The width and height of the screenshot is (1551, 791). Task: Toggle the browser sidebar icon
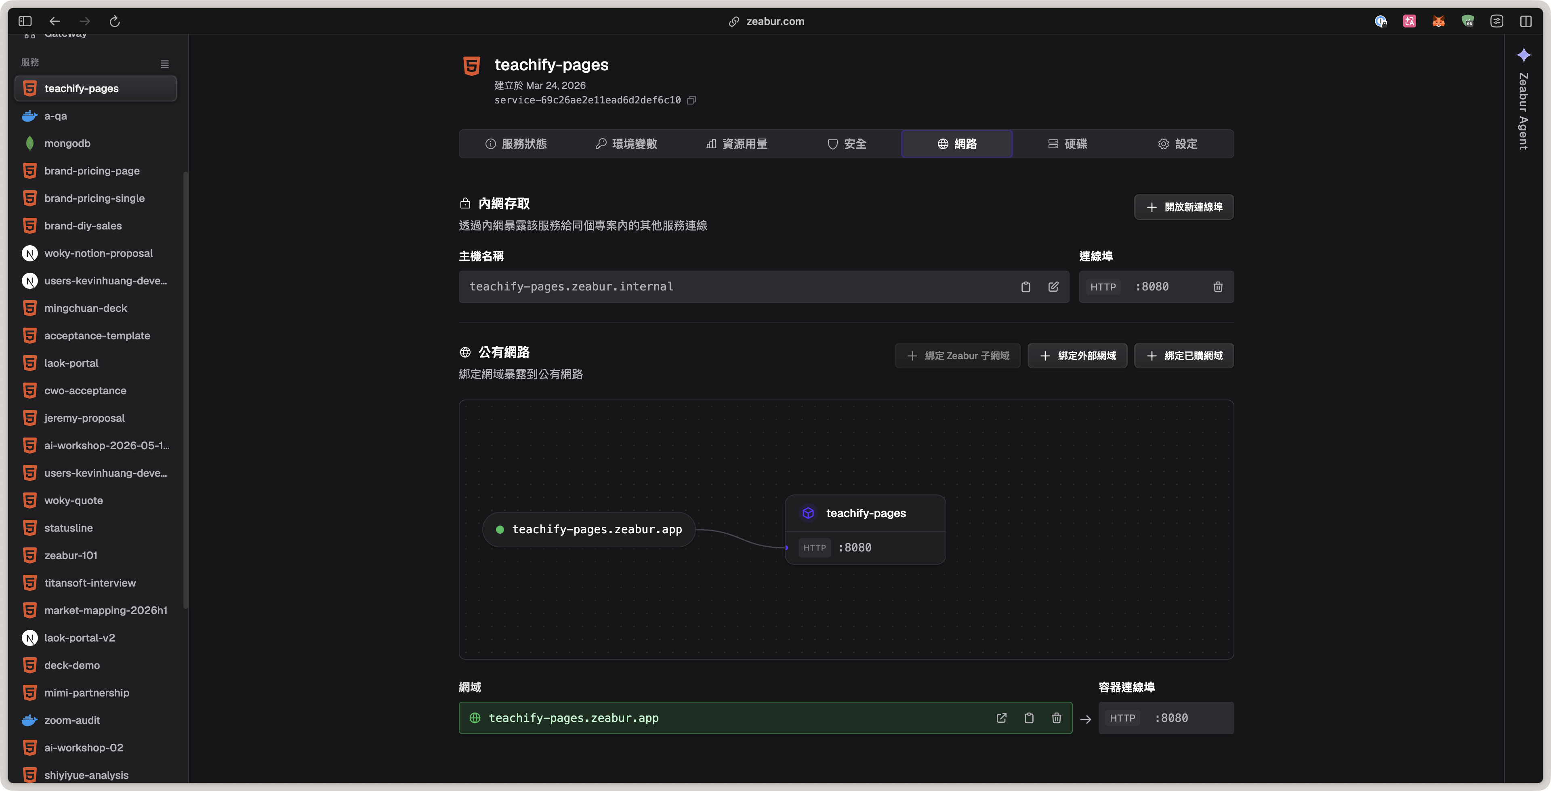click(x=25, y=21)
